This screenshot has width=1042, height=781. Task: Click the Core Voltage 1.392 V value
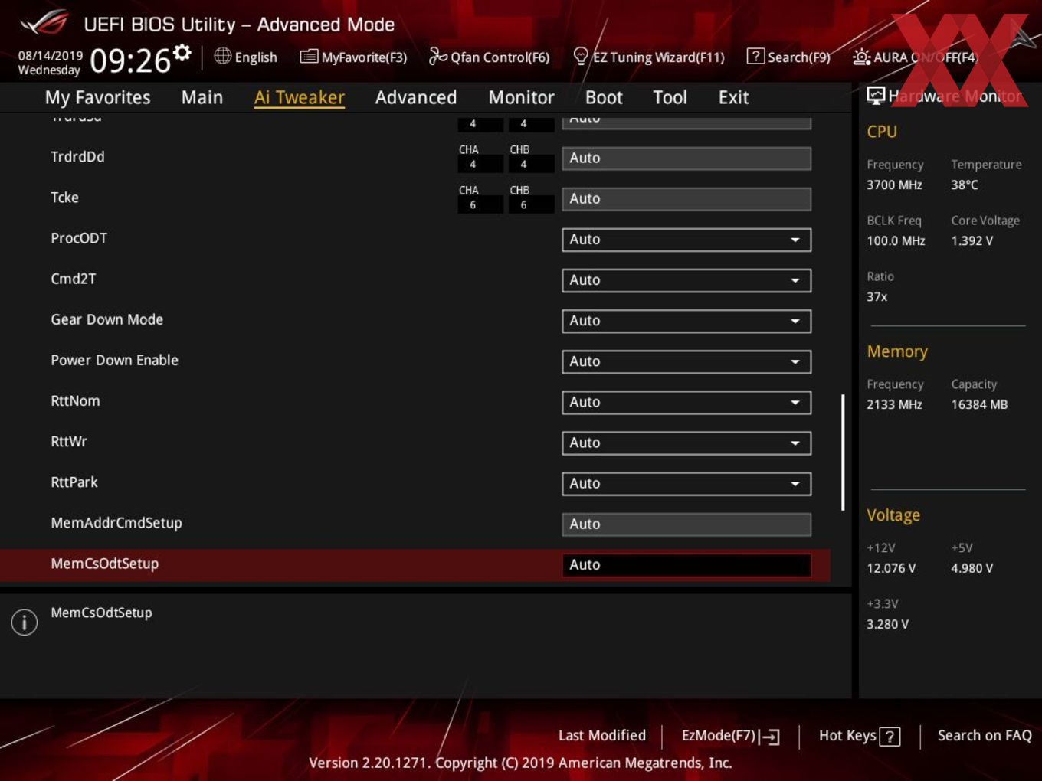(x=972, y=240)
